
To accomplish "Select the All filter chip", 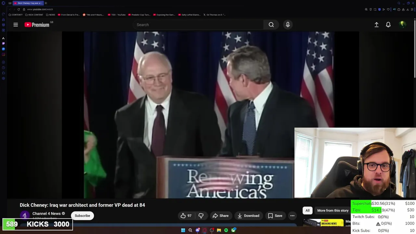I will click(x=307, y=211).
